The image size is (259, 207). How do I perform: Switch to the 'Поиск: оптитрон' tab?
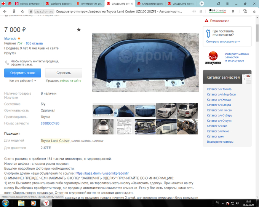click(28, 4)
